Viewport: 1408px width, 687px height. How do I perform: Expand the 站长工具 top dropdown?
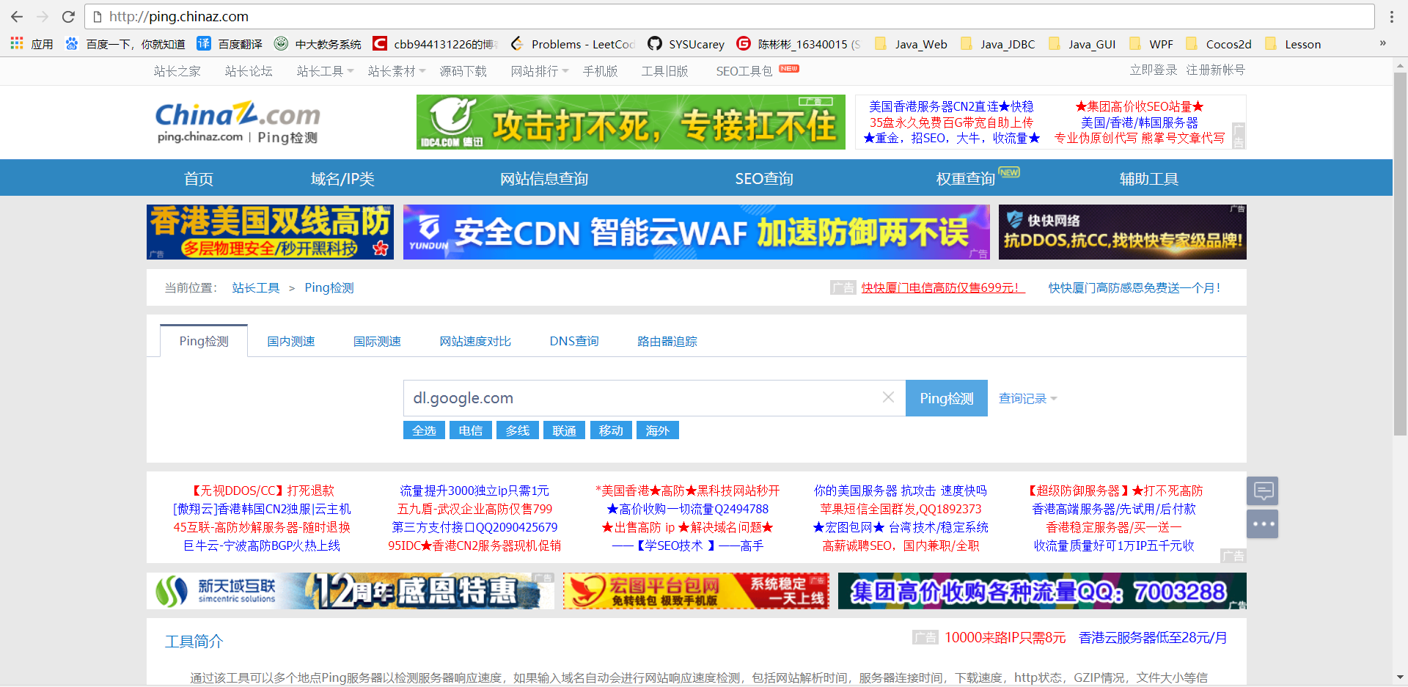click(x=325, y=71)
